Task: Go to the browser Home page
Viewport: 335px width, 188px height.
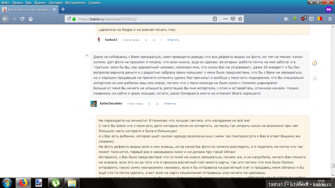Action: point(31,18)
